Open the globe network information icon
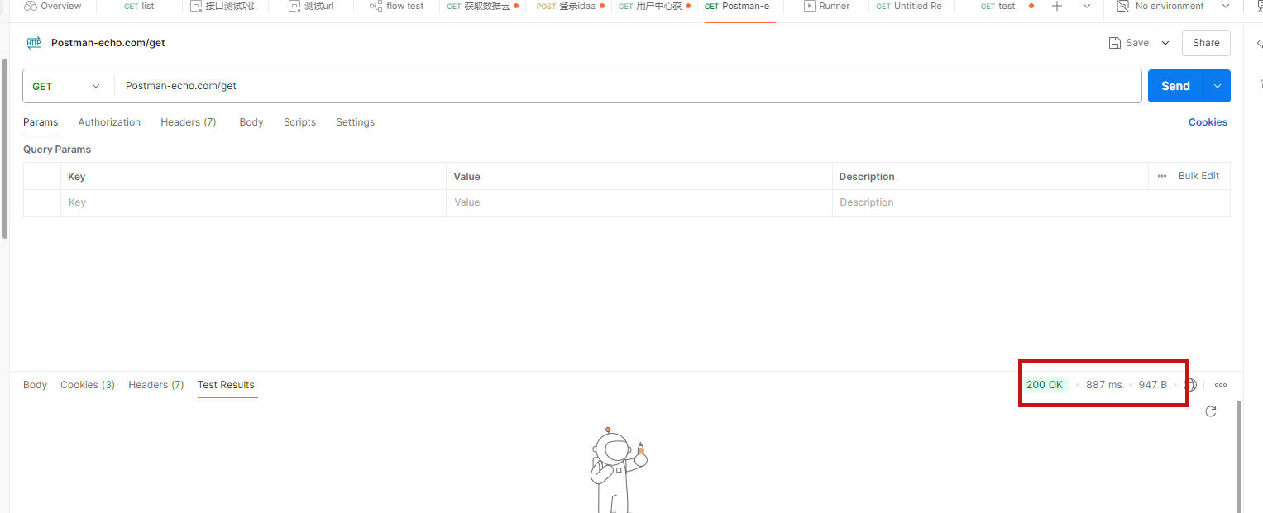The width and height of the screenshot is (1263, 513). [1190, 384]
